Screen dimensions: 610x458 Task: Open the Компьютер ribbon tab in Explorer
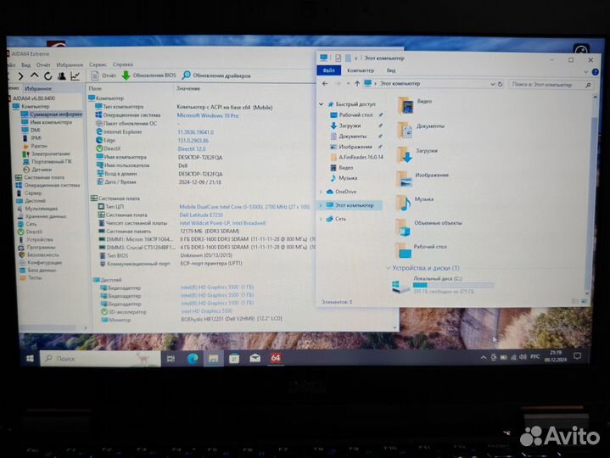(x=361, y=70)
